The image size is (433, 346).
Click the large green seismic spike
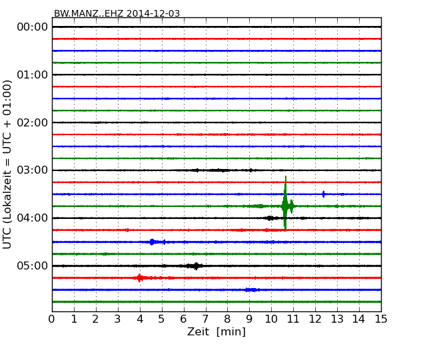click(x=285, y=206)
